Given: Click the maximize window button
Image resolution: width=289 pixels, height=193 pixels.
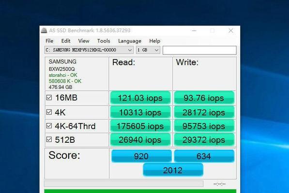Looking at the screenshot, I should click(x=213, y=30).
